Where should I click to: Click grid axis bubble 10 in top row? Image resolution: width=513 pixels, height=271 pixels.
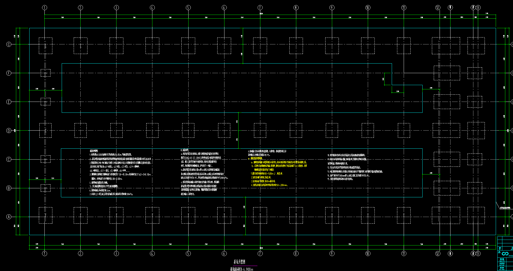(368, 8)
